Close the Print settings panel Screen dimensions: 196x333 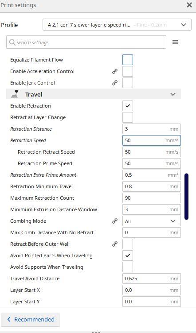click(189, 5)
